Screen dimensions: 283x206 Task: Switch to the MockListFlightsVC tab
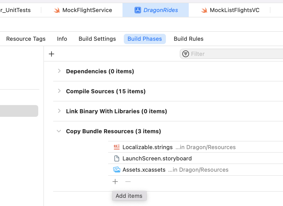[x=230, y=10]
